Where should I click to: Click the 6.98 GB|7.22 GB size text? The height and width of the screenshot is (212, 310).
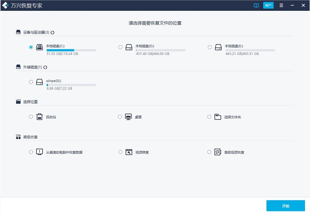coord(59,89)
